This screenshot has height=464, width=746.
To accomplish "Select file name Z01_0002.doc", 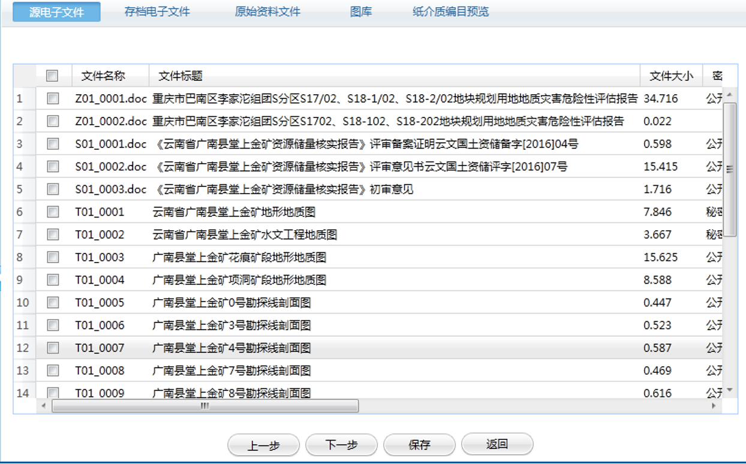I will click(x=111, y=121).
